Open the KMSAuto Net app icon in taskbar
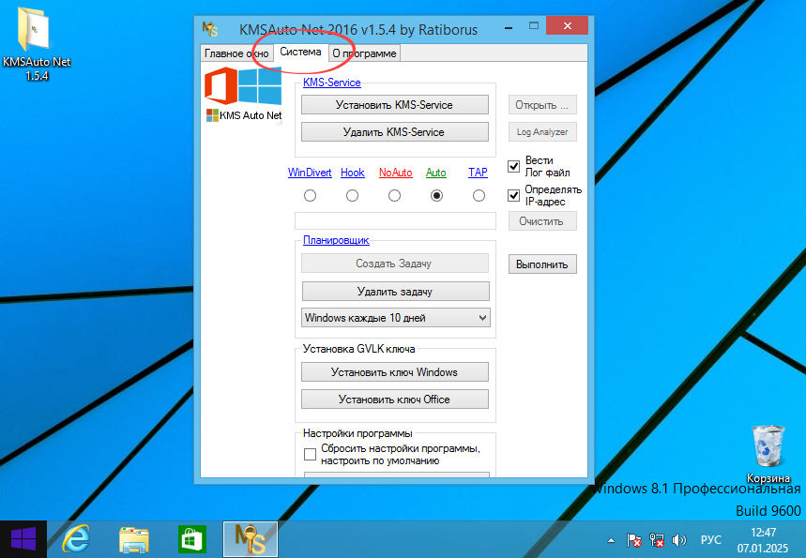 (250, 539)
